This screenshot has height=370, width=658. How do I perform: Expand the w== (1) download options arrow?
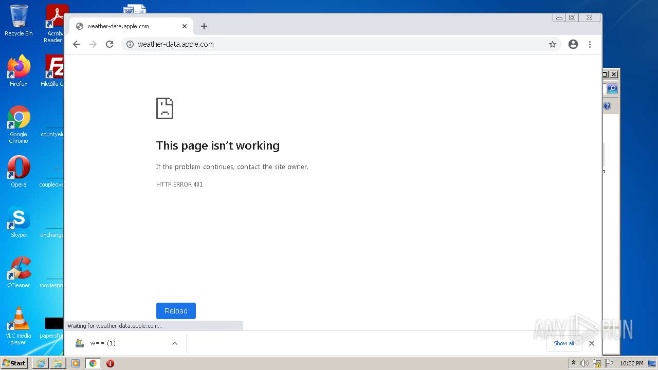pos(175,343)
